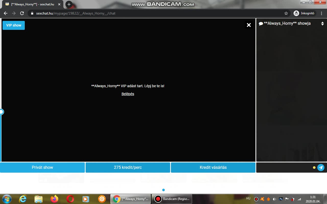Viewport: 327px width, 204px height.
Task: Bookmark this page with the star icon
Action: (x=286, y=13)
